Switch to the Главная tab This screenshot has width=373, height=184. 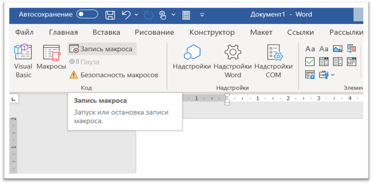pyautogui.click(x=63, y=33)
